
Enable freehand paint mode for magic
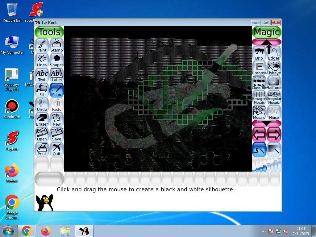click(x=259, y=150)
